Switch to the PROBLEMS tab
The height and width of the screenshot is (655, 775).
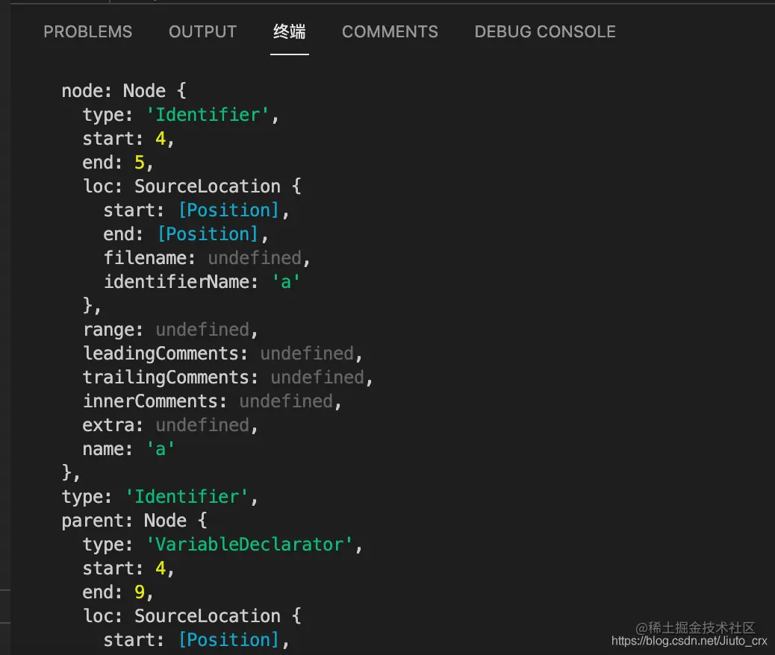tap(88, 31)
